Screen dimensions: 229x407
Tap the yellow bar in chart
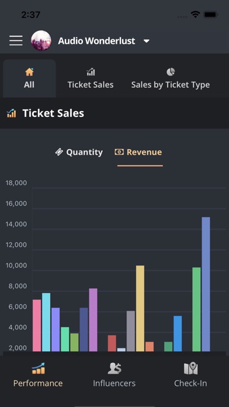coord(140,308)
